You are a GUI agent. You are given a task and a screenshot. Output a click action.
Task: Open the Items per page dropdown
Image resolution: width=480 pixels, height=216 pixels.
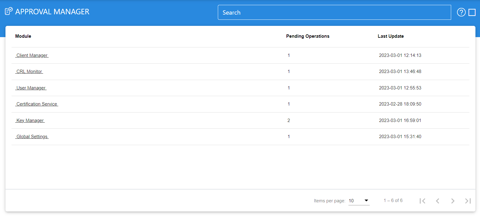coord(359,201)
